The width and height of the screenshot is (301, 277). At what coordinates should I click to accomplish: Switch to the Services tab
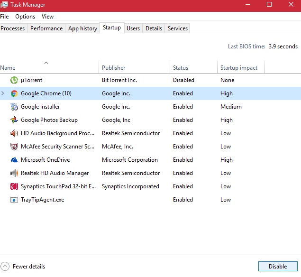coord(178,28)
